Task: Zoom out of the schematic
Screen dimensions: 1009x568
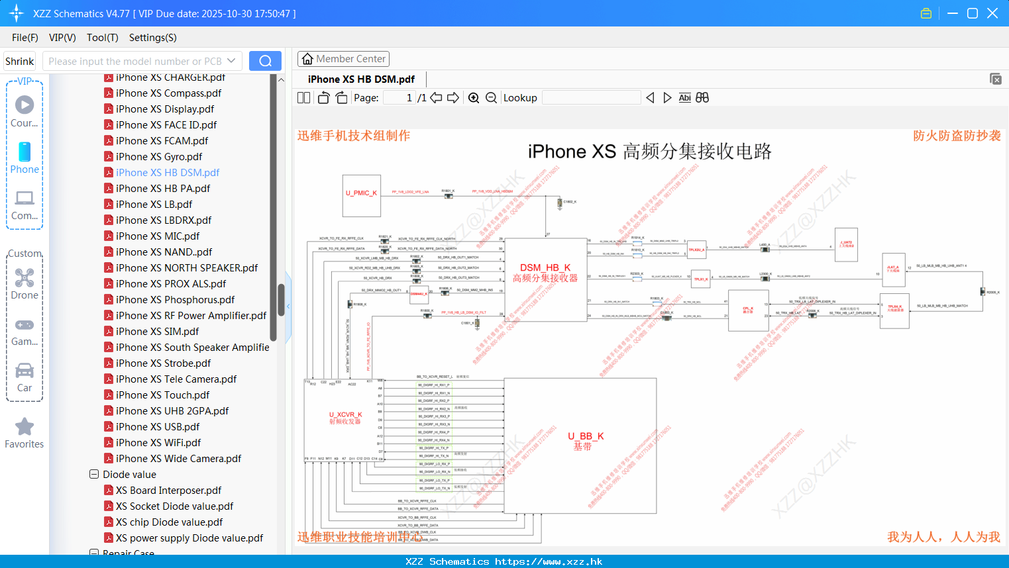Action: pyautogui.click(x=491, y=98)
